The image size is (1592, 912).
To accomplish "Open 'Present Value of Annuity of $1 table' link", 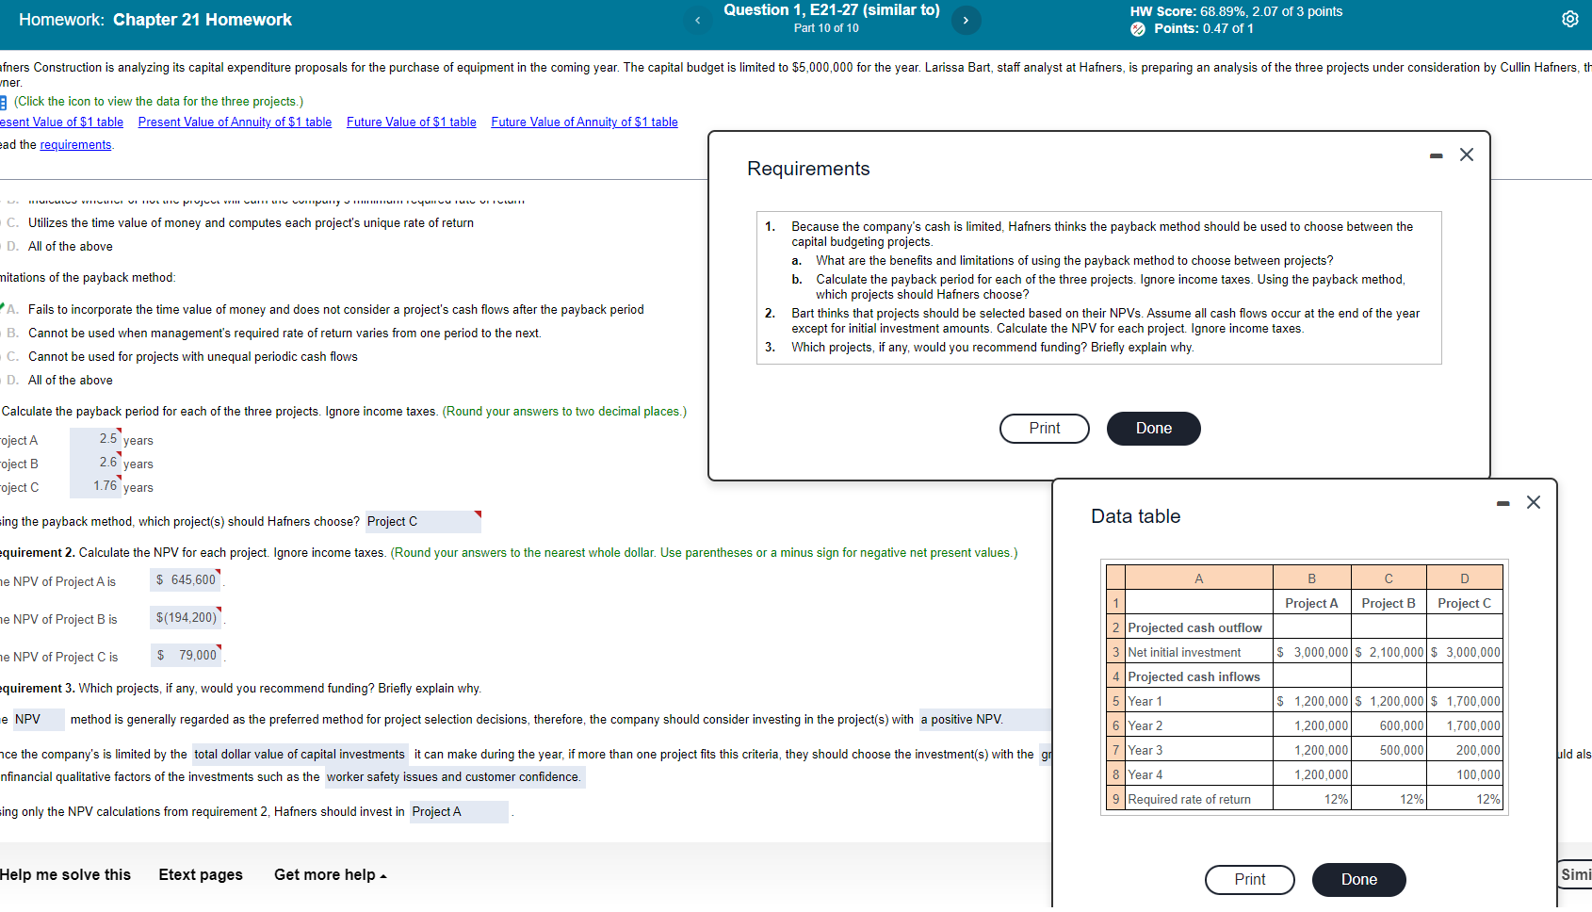I will (x=235, y=122).
